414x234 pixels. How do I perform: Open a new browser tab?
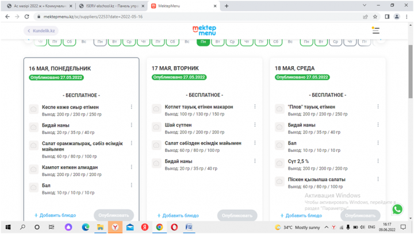coord(227,6)
